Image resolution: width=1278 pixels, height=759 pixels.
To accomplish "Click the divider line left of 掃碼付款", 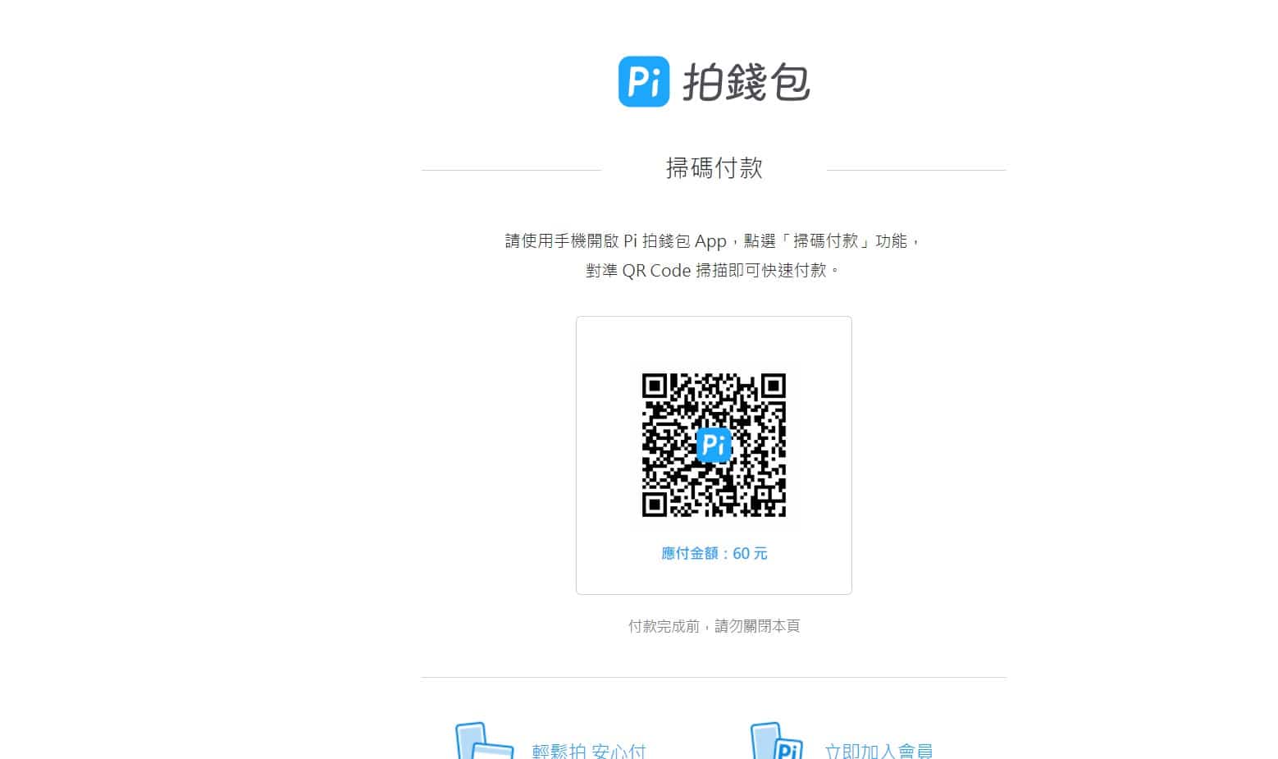I will (x=511, y=169).
